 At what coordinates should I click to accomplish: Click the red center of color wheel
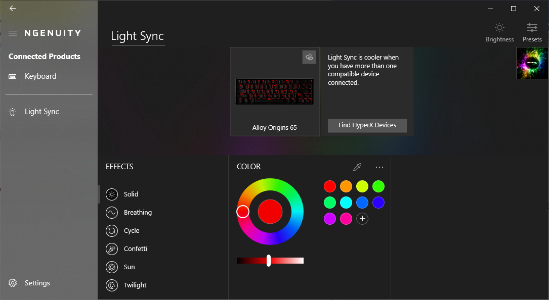click(x=270, y=212)
